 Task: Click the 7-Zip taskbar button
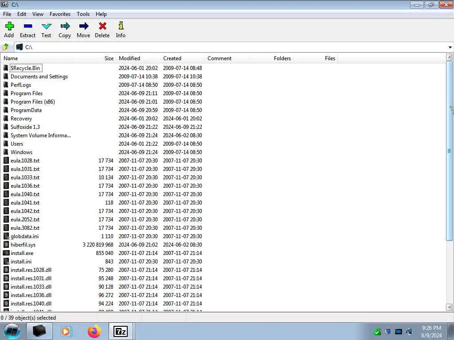point(121,331)
